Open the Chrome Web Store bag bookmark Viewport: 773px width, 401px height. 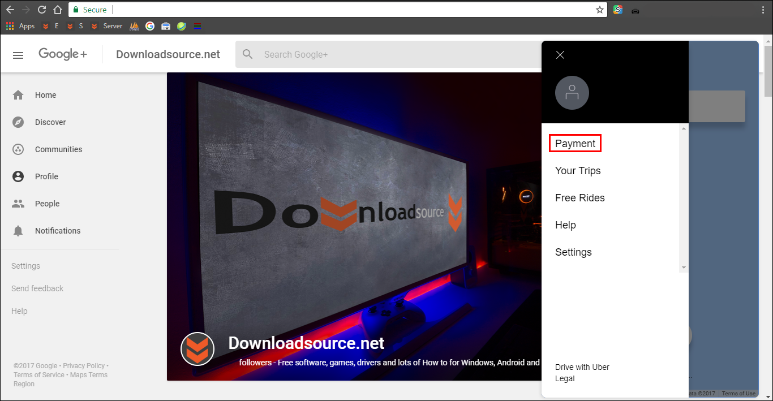166,26
